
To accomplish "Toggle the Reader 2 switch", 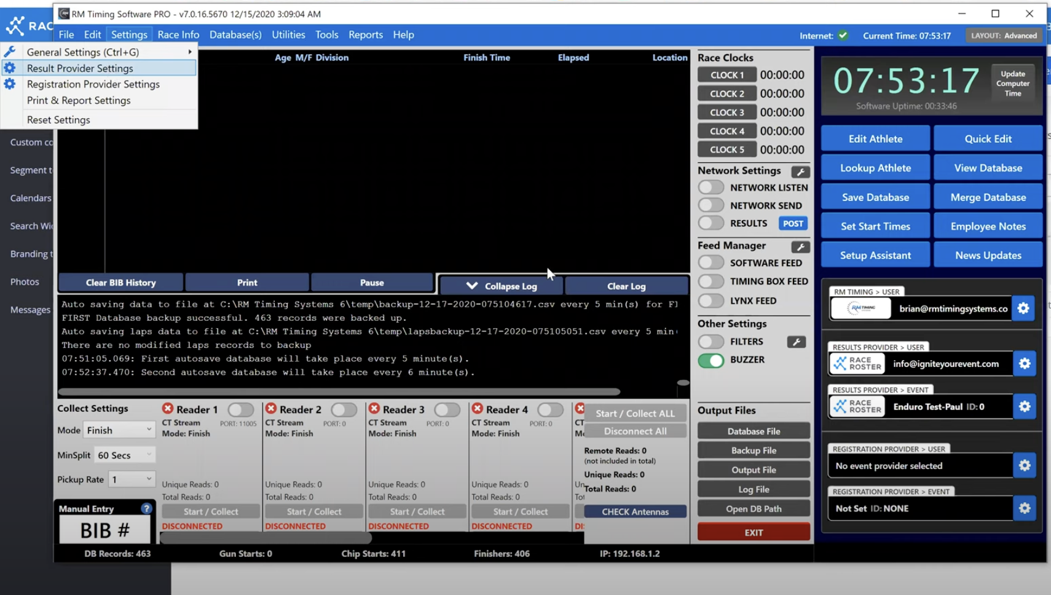I will [x=344, y=409].
